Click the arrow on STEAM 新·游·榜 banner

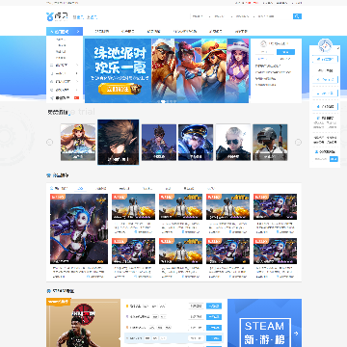click(296, 334)
